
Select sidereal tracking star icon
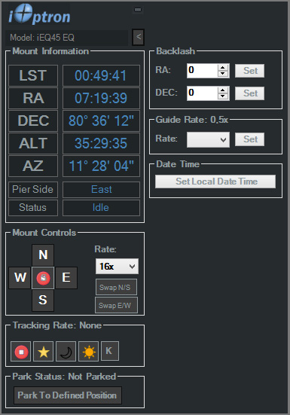(44, 352)
